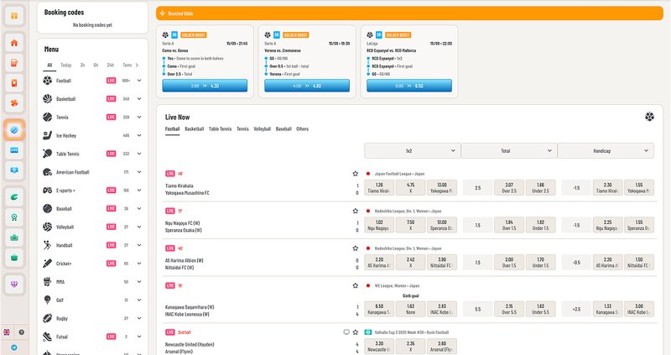
Task: Favorite the AS Harima Albion match star
Action: [355, 248]
